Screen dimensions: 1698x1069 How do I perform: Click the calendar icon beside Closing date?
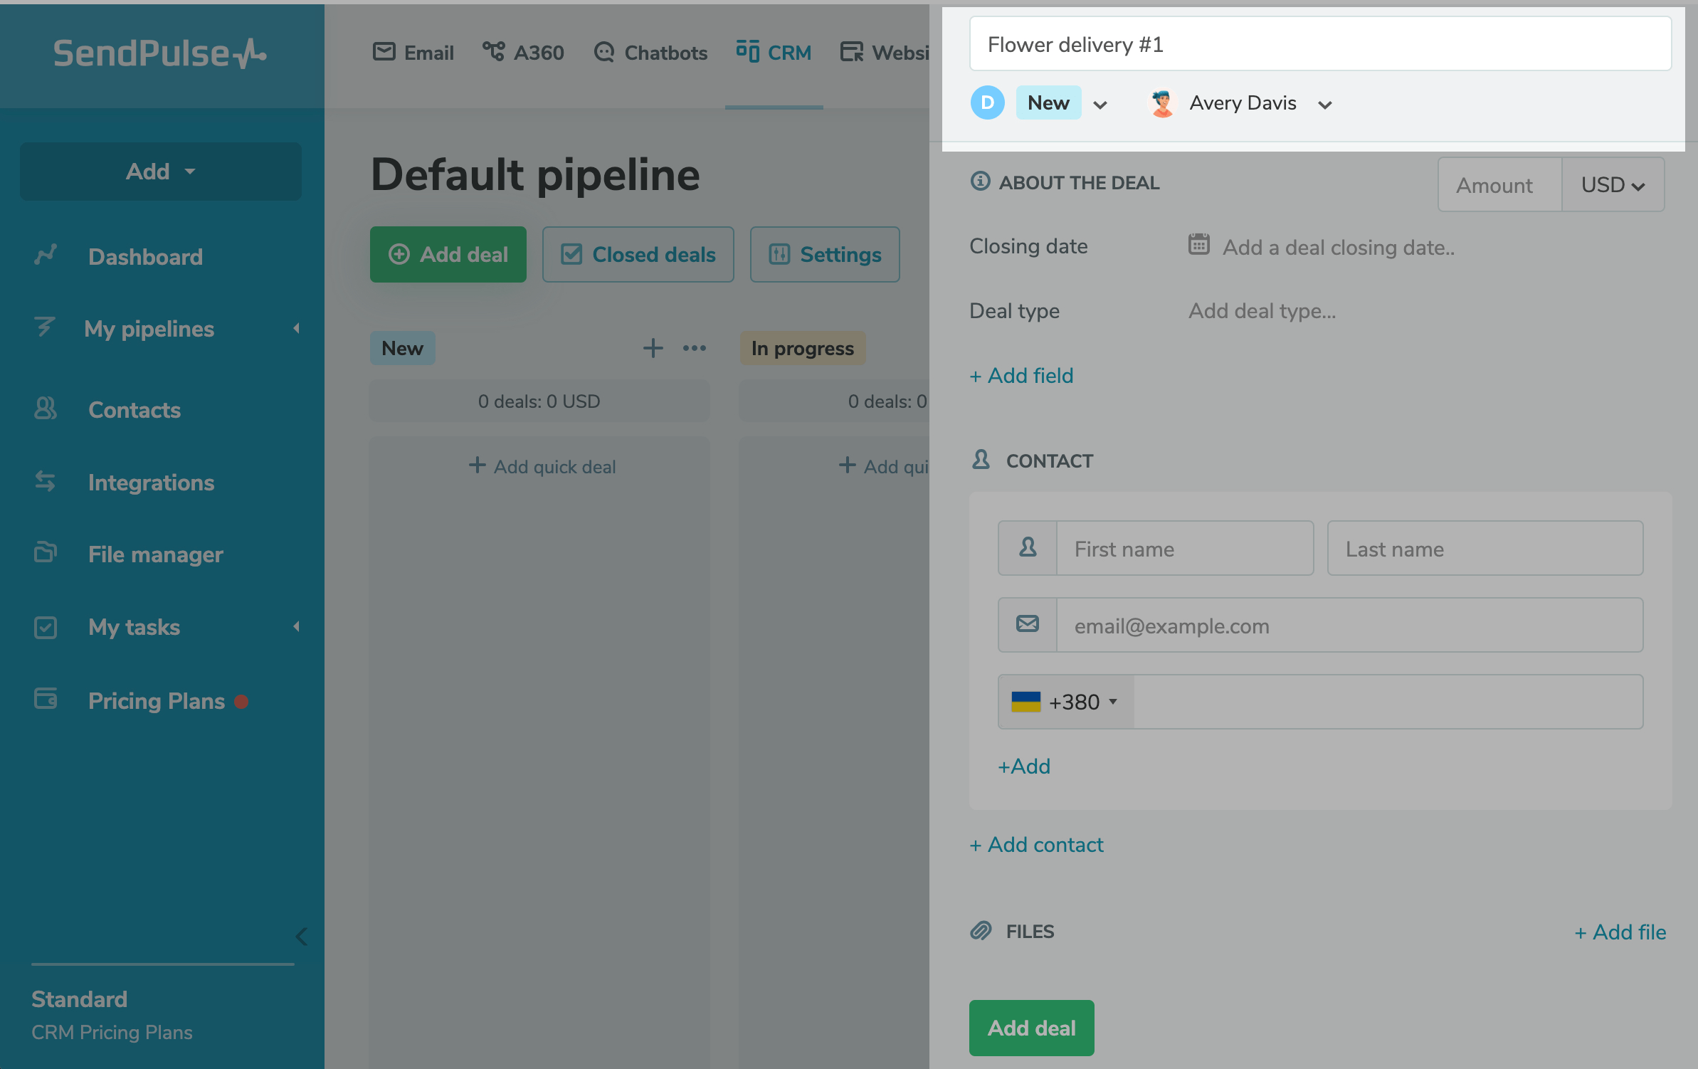(x=1198, y=245)
